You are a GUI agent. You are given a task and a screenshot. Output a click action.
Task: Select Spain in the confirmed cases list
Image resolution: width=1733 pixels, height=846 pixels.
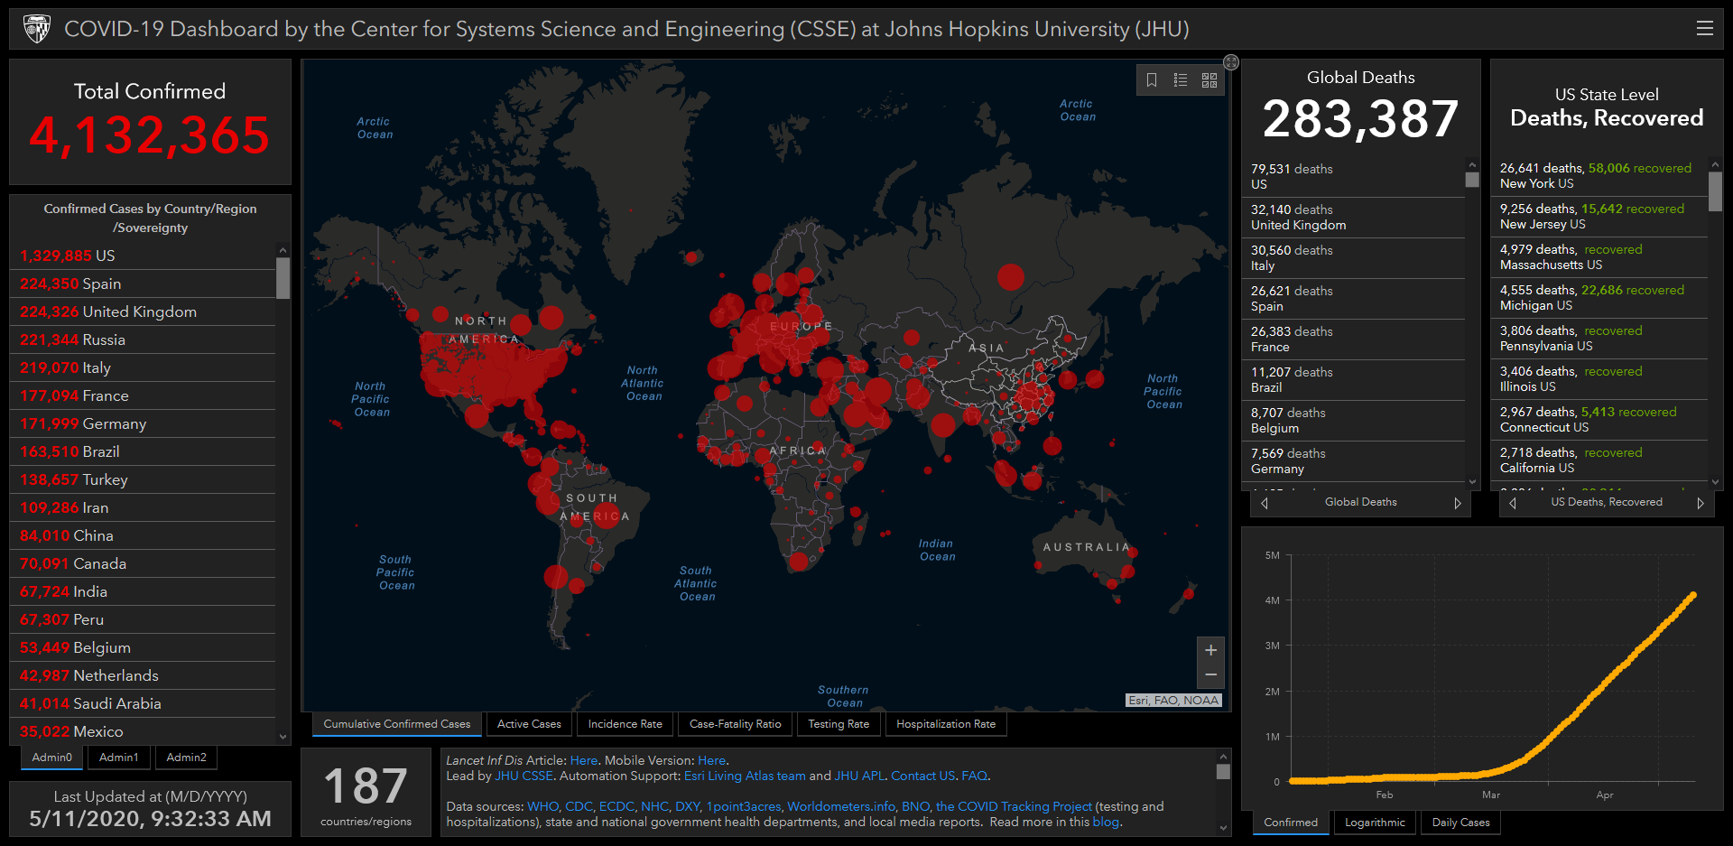[143, 284]
